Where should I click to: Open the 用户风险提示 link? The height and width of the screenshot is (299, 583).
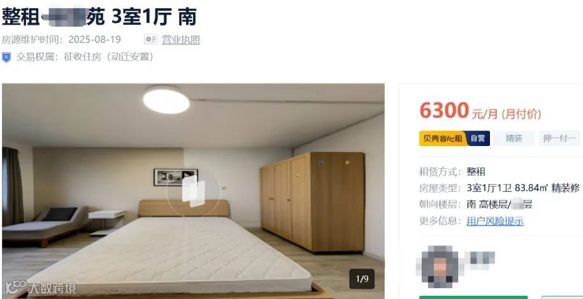tap(495, 221)
